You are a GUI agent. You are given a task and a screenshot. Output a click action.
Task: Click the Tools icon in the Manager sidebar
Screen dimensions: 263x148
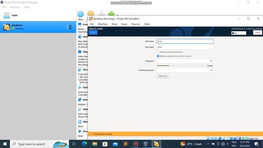(7, 15)
